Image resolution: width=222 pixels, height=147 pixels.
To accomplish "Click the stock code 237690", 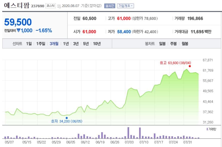I will point(38,6).
